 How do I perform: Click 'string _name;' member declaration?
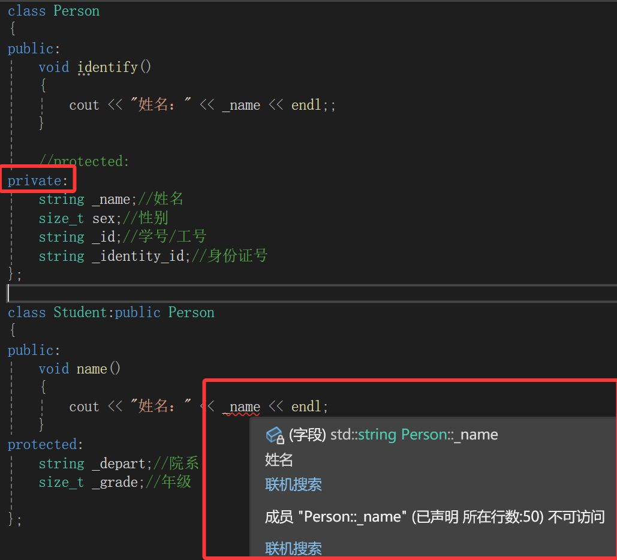tap(88, 199)
